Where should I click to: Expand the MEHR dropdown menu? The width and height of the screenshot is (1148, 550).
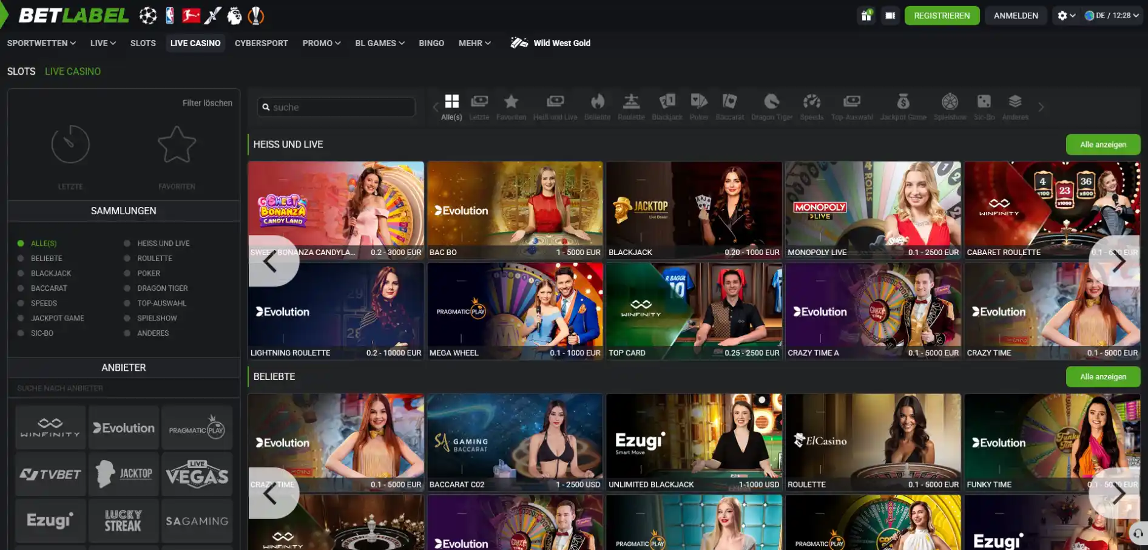point(474,43)
